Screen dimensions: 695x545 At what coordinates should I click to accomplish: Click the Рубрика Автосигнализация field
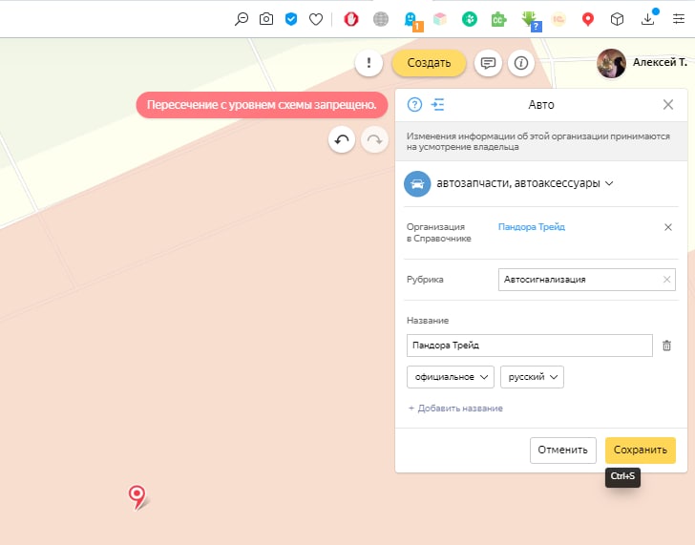point(587,280)
